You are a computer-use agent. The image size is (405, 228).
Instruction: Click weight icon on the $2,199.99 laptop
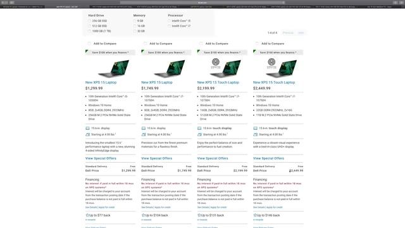click(x=199, y=134)
